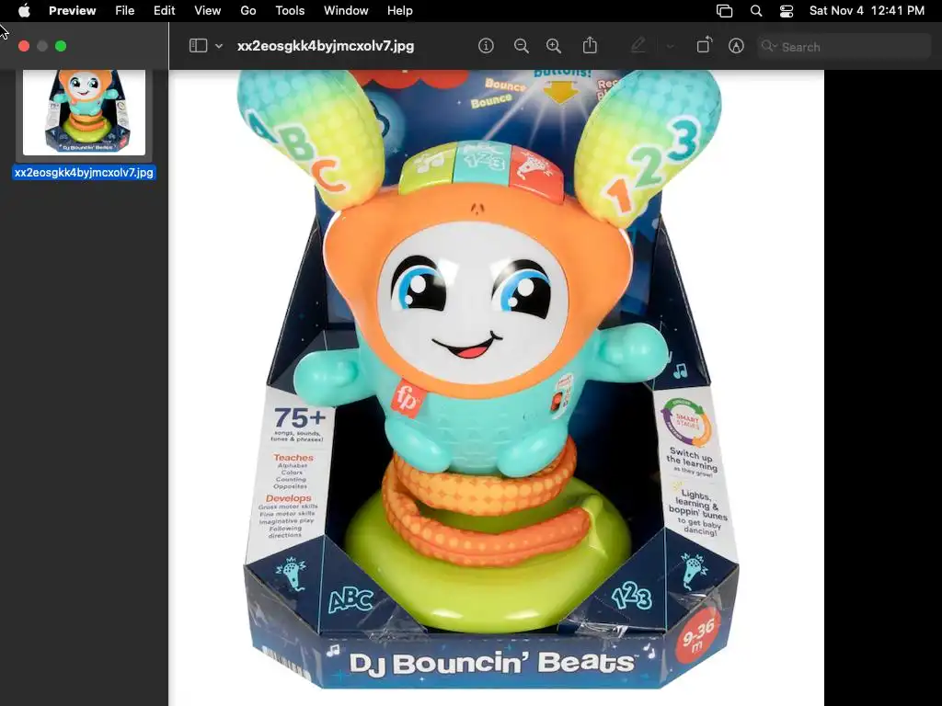Open the Tools menu
This screenshot has width=942, height=706.
coord(290,10)
